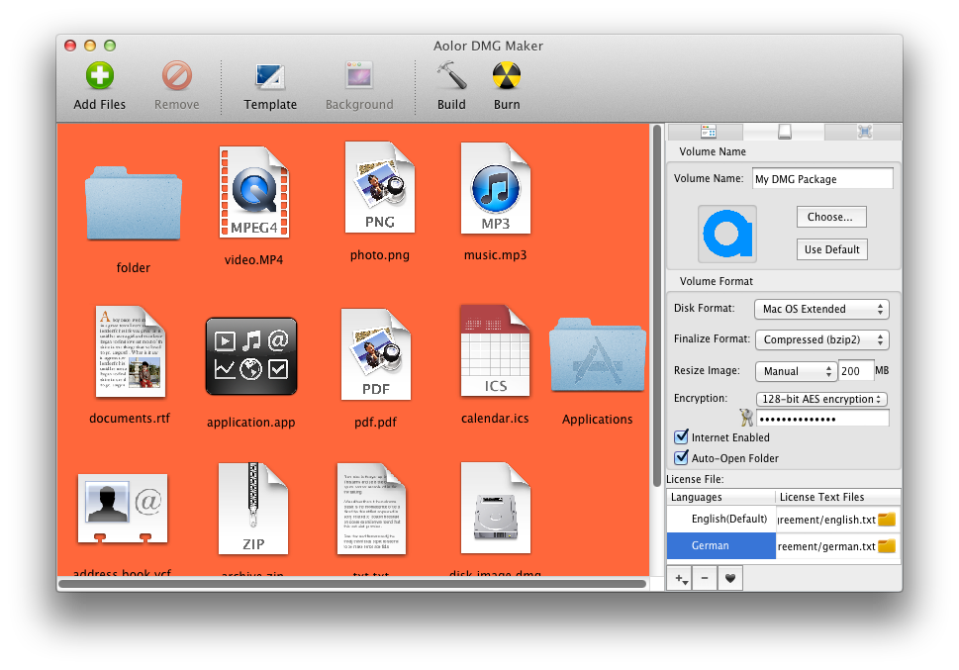Select the application.app icon

coord(251,356)
